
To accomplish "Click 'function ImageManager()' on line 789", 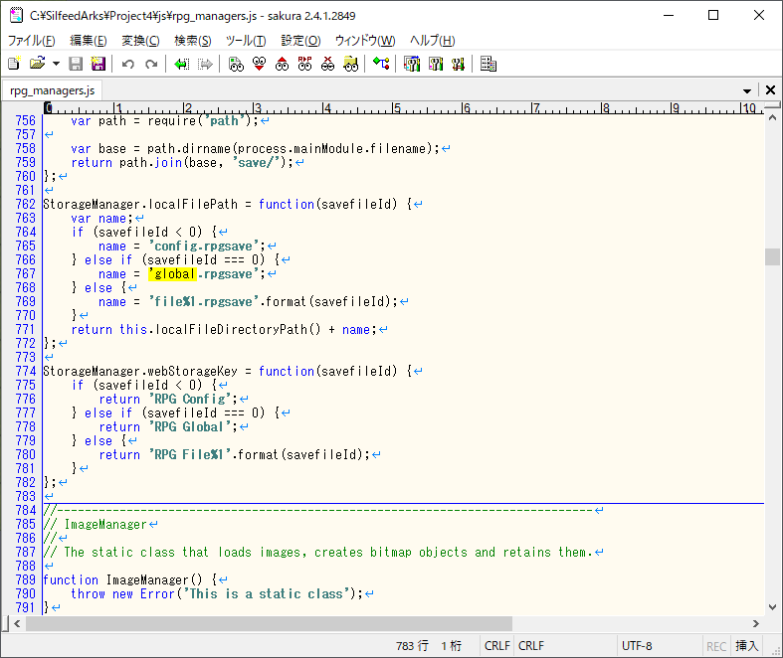I will pyautogui.click(x=122, y=580).
